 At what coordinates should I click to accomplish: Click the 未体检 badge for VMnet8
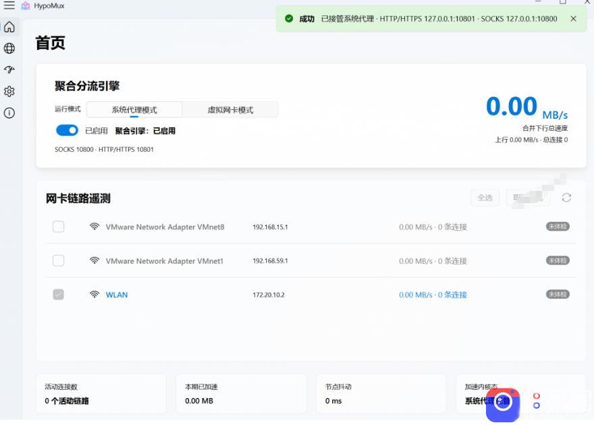558,226
